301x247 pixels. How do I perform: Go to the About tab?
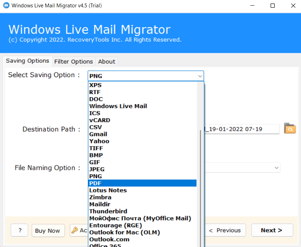point(107,62)
